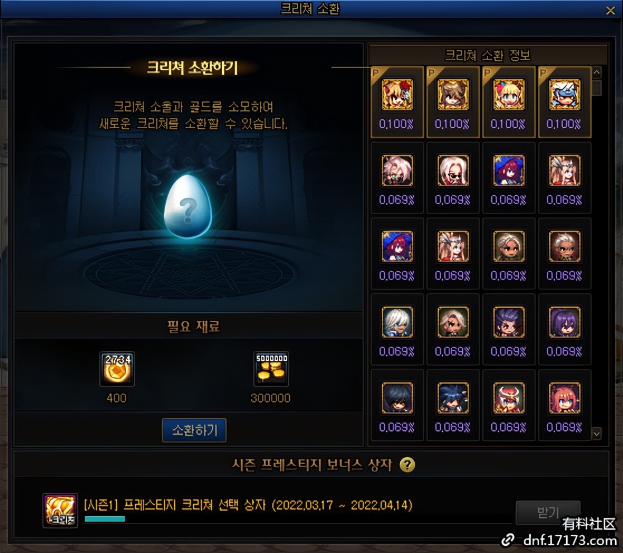This screenshot has width=623, height=553.
Task: Click the 받기 receive button
Action: (548, 512)
